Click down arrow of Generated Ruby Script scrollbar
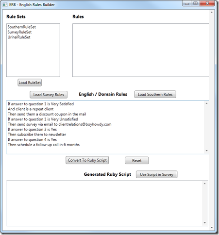 [205, 223]
